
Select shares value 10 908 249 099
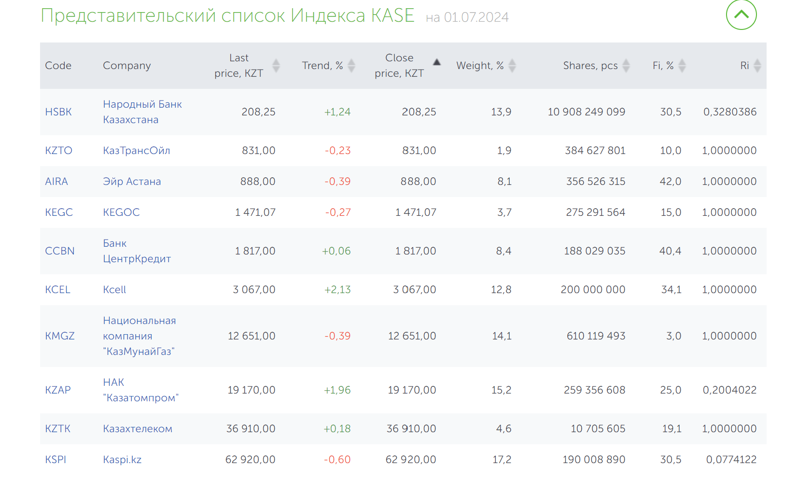pyautogui.click(x=587, y=112)
